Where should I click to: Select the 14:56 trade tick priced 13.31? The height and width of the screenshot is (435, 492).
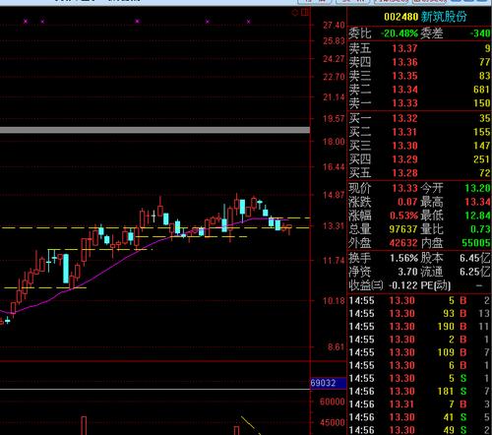[x=419, y=404]
